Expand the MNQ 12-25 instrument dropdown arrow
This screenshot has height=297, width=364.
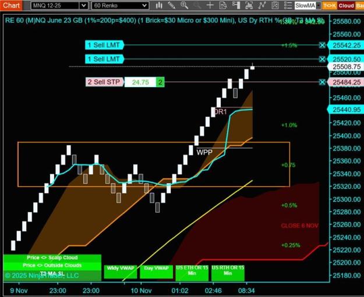[83, 5]
